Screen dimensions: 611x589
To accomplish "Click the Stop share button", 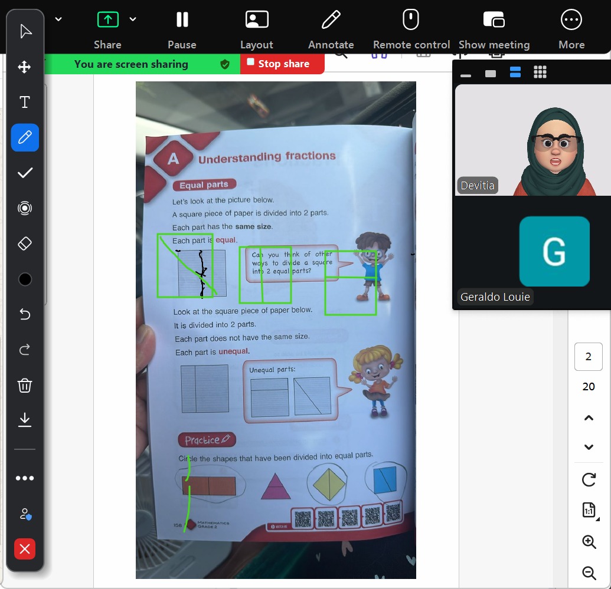I will (x=283, y=64).
